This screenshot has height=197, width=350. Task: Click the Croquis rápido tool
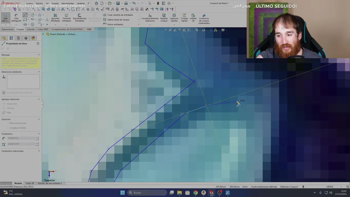point(184,18)
